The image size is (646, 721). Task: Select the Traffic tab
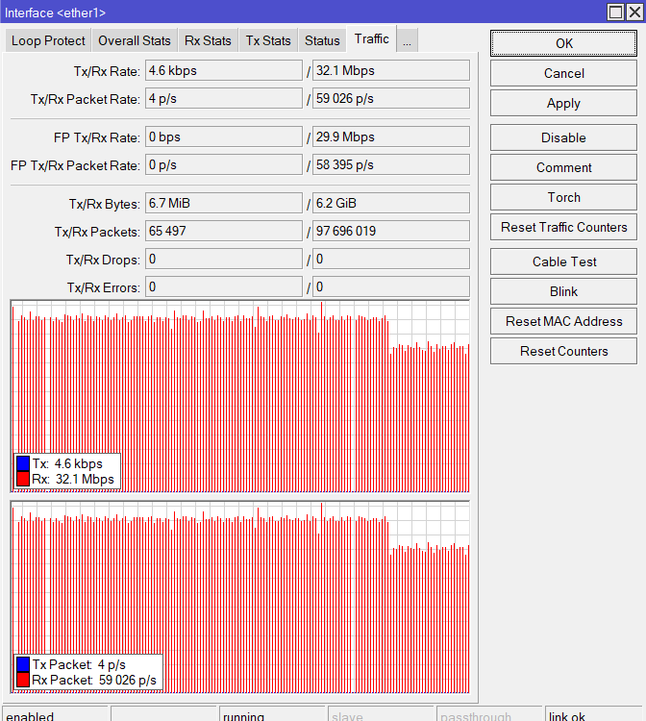pyautogui.click(x=371, y=39)
